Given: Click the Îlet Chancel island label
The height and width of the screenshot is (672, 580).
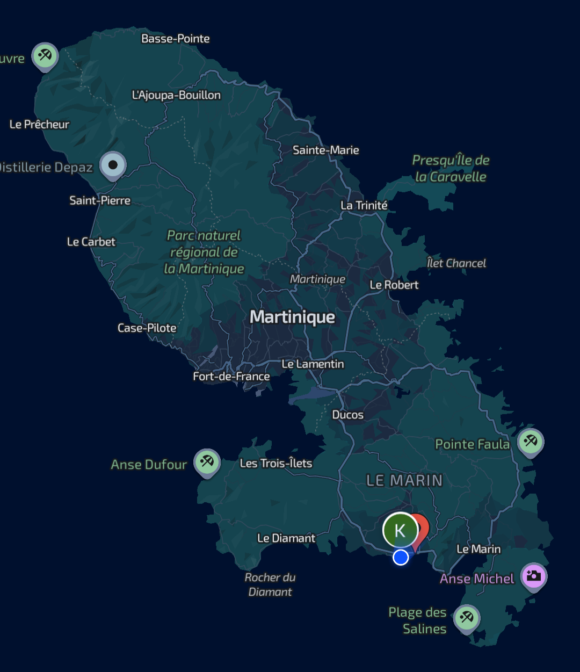Looking at the screenshot, I should (456, 263).
